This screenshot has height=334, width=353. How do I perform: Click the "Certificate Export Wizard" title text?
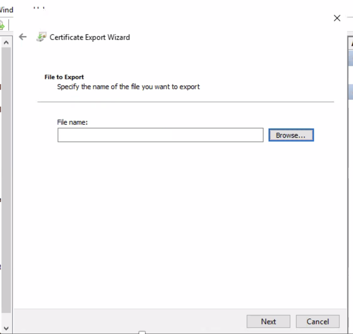(x=90, y=37)
